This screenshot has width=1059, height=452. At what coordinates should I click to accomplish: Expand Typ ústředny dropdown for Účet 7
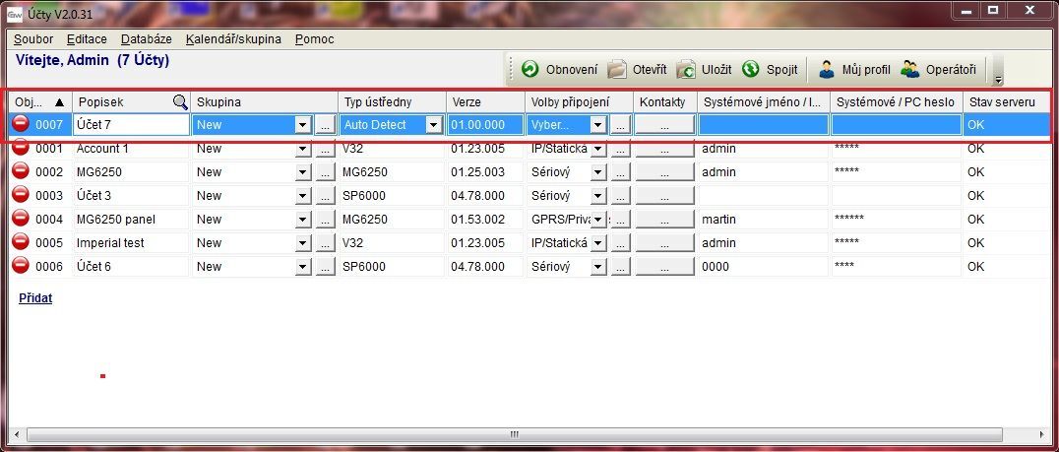tap(433, 125)
